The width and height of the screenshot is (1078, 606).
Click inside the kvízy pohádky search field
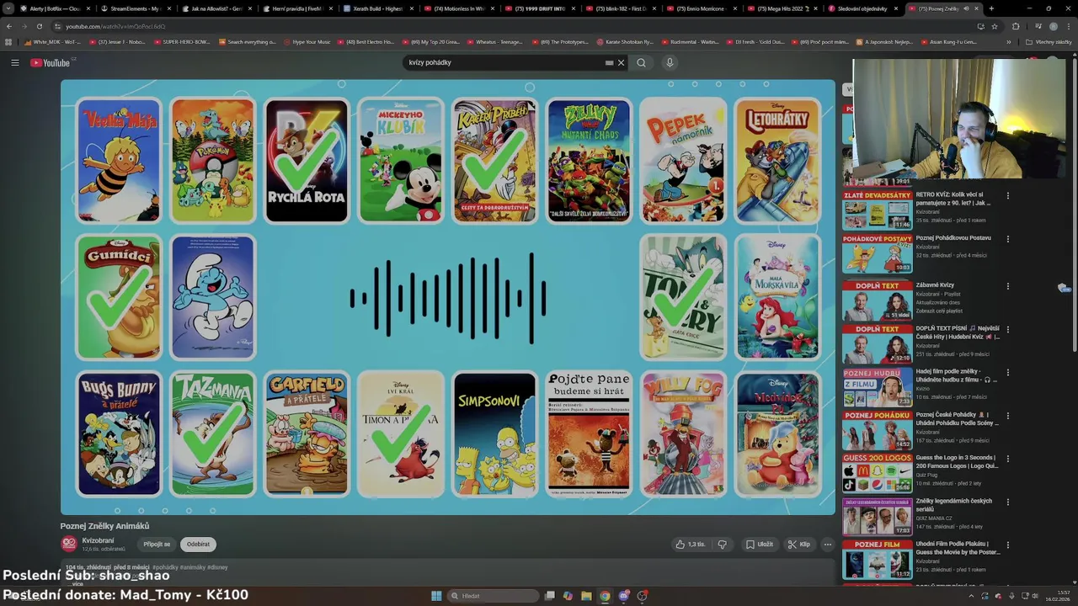point(505,62)
